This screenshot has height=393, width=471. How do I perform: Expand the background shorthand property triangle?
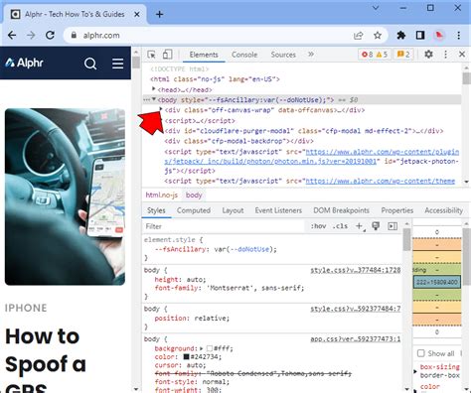202,348
